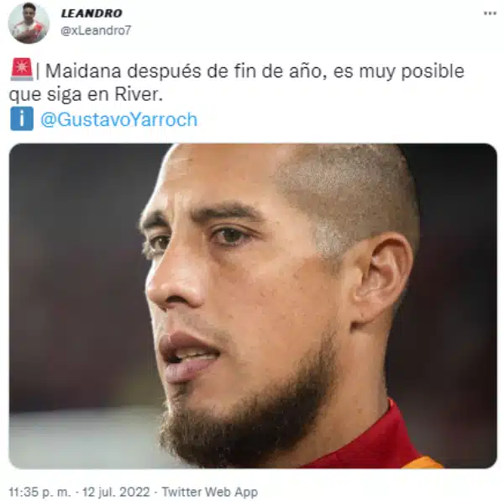
Task: Click the blue information emoji icon
Action: tap(22, 119)
